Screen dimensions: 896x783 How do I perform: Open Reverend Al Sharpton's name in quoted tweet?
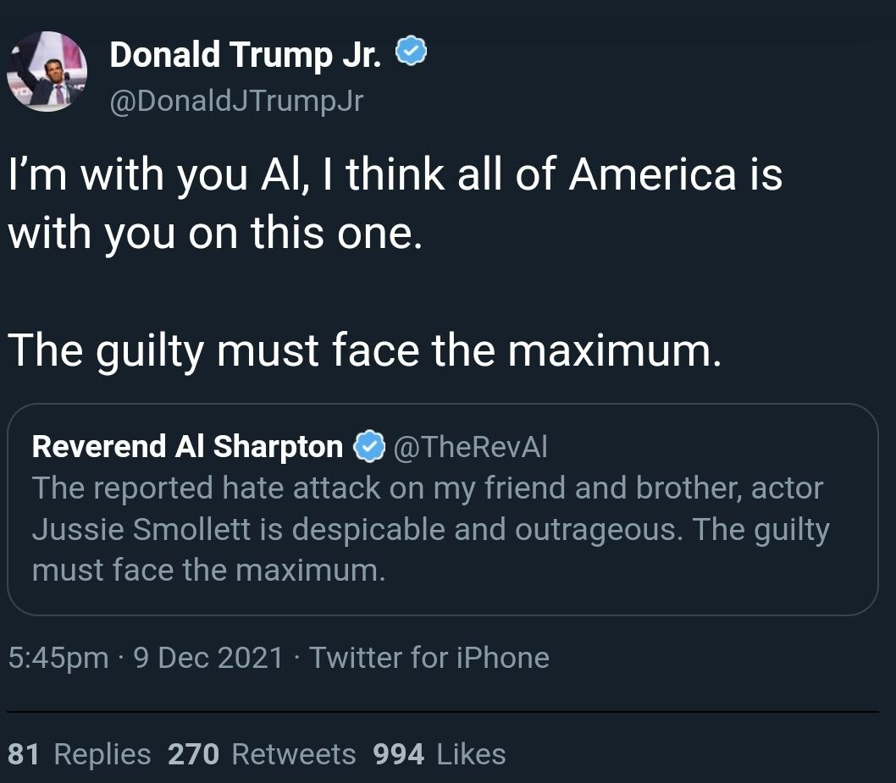(187, 446)
